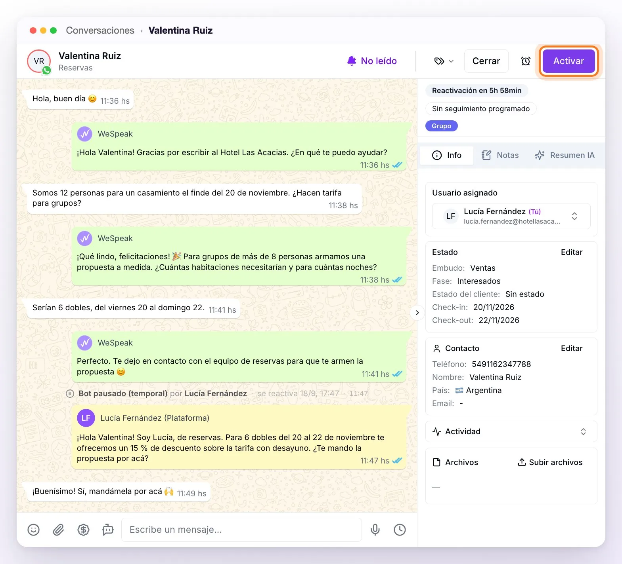Screen dimensions: 622x564
Task: Click the VR contact avatar
Action: click(x=39, y=61)
